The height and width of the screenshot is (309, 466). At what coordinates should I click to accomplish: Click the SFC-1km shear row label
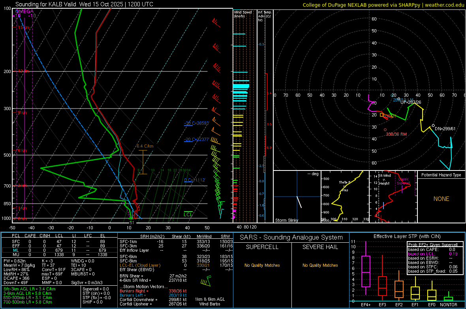[128, 242]
